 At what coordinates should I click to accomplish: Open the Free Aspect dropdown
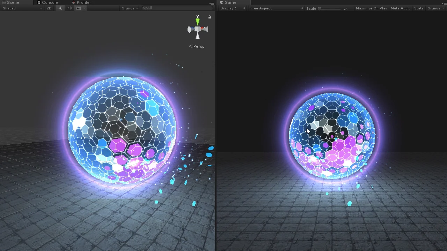pyautogui.click(x=276, y=8)
